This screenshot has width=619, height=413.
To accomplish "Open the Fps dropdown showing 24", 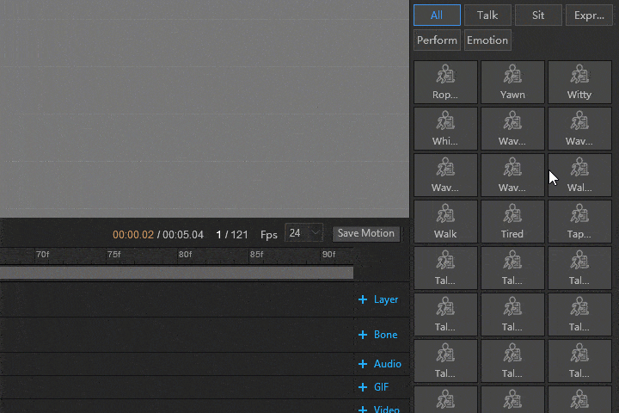I will [303, 233].
